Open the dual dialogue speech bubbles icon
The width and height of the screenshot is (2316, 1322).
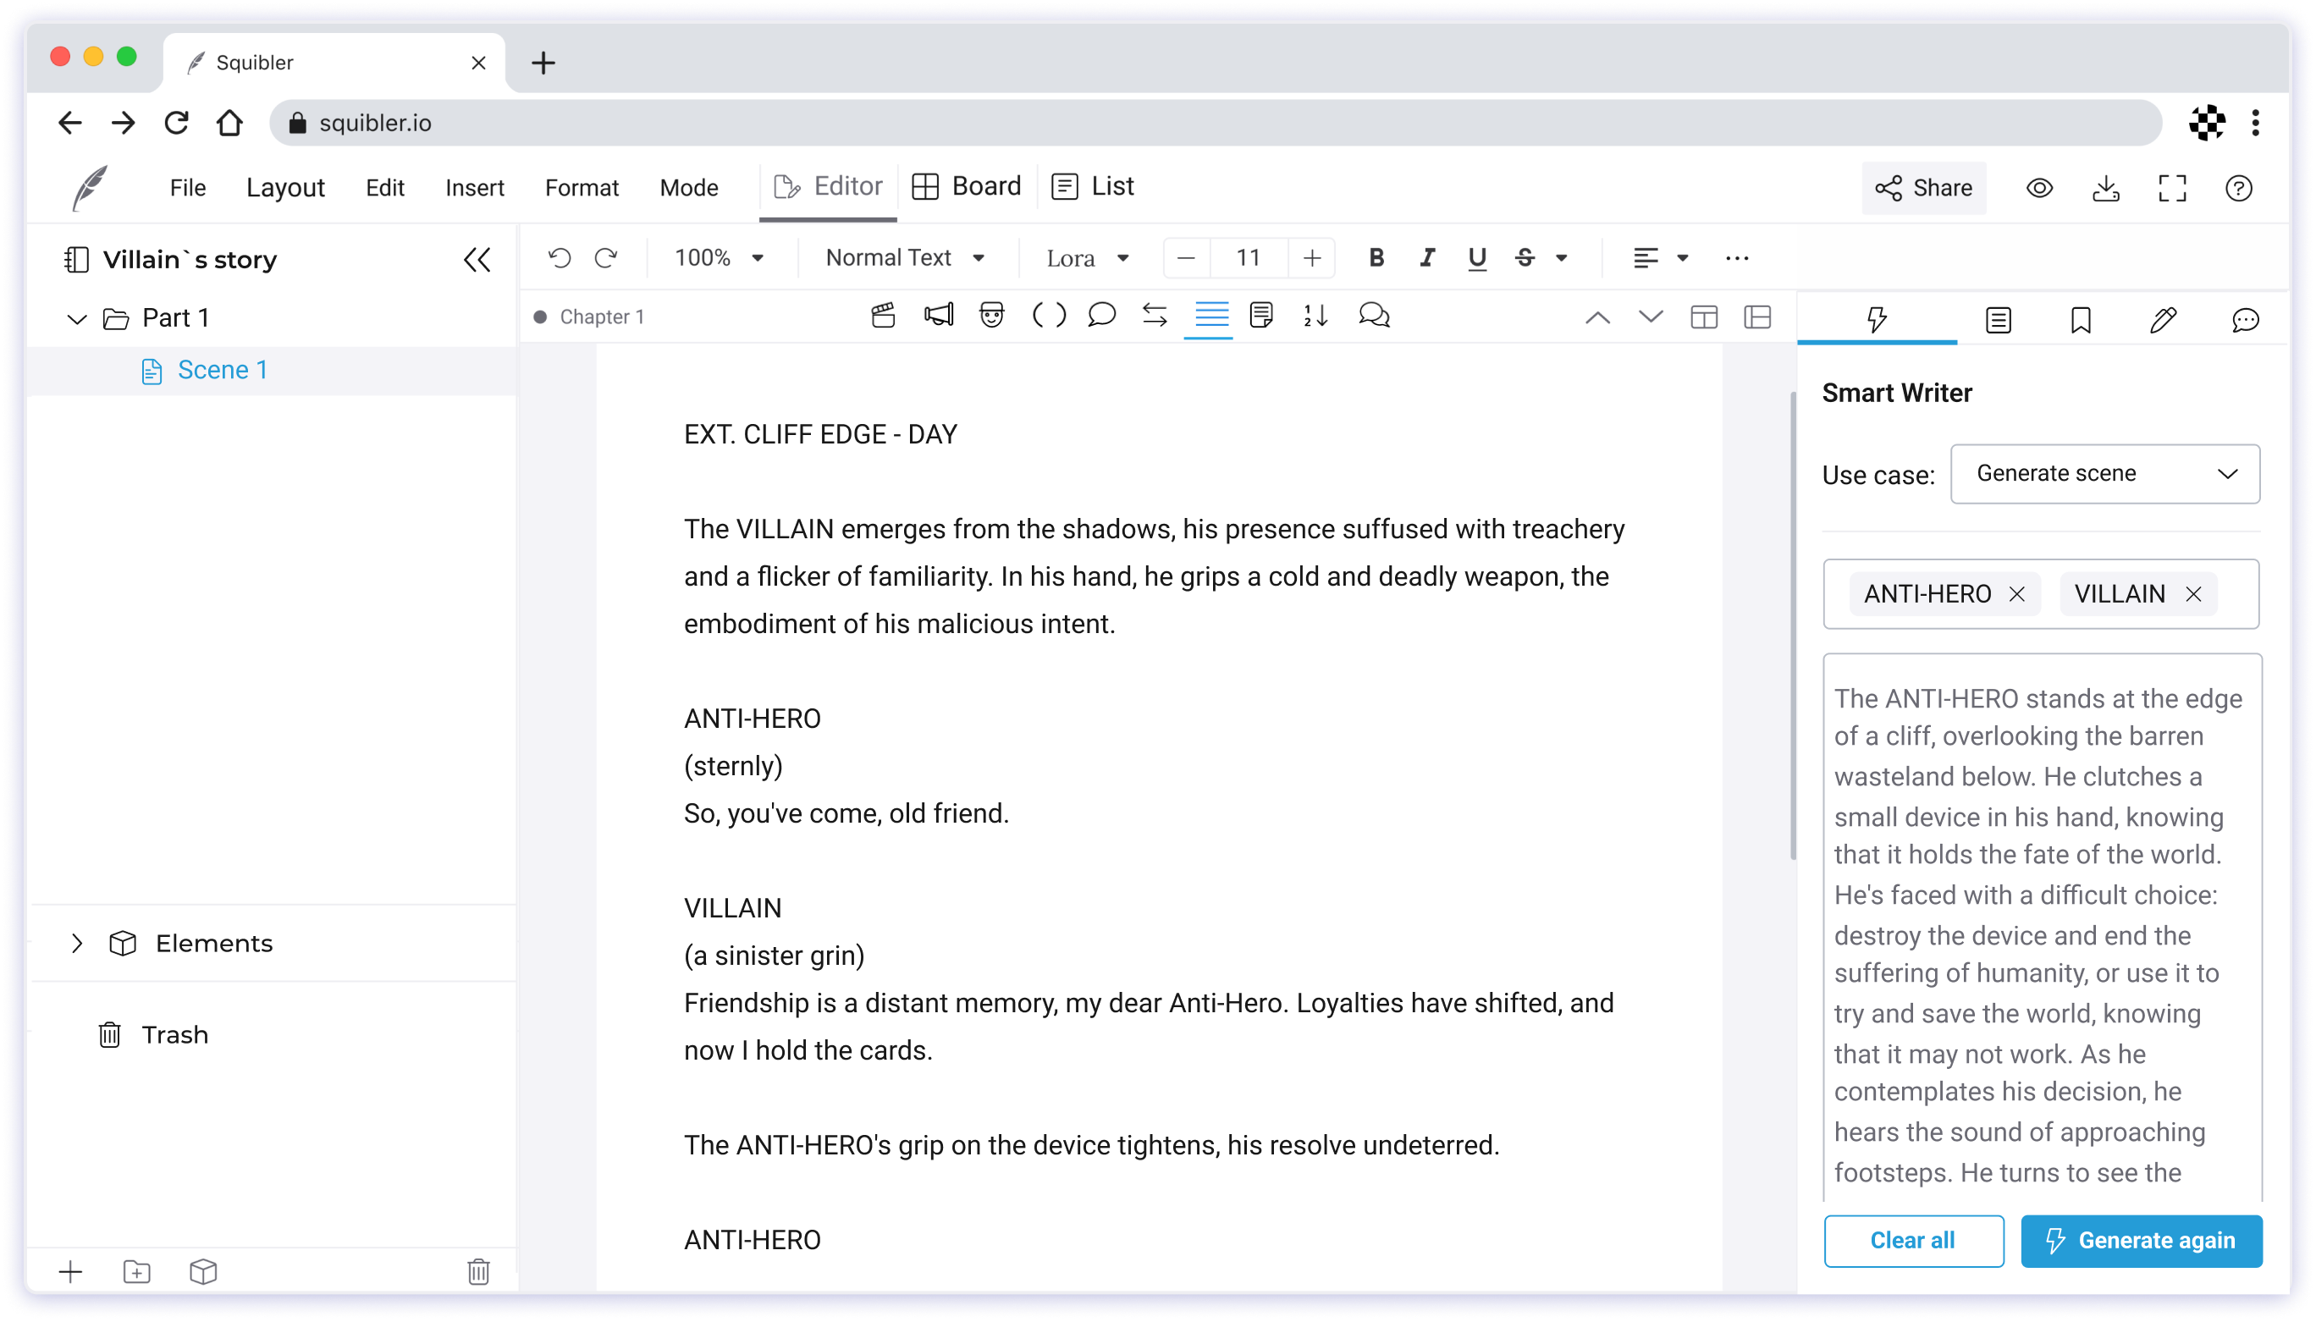point(1374,316)
